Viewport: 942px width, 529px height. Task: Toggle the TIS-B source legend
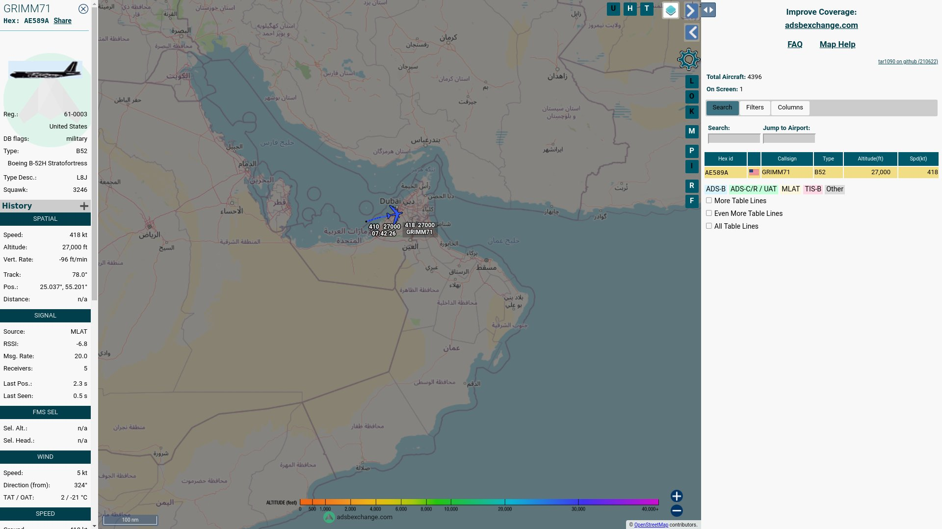[x=812, y=189]
